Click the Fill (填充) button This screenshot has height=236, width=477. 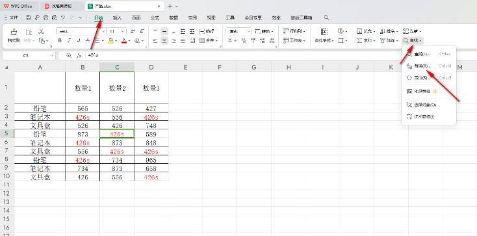[x=366, y=31]
